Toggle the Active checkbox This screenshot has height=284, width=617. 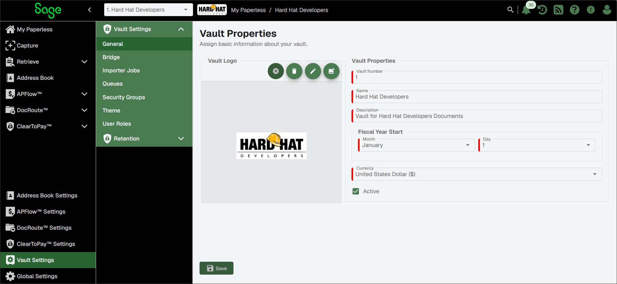(356, 191)
